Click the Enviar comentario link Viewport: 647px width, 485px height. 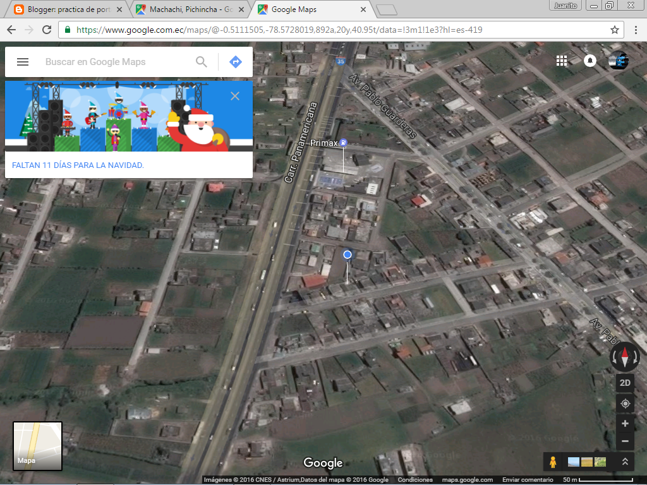tap(529, 479)
